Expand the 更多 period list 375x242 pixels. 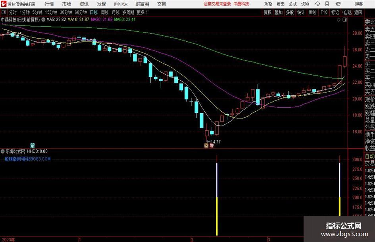[x=142, y=12]
